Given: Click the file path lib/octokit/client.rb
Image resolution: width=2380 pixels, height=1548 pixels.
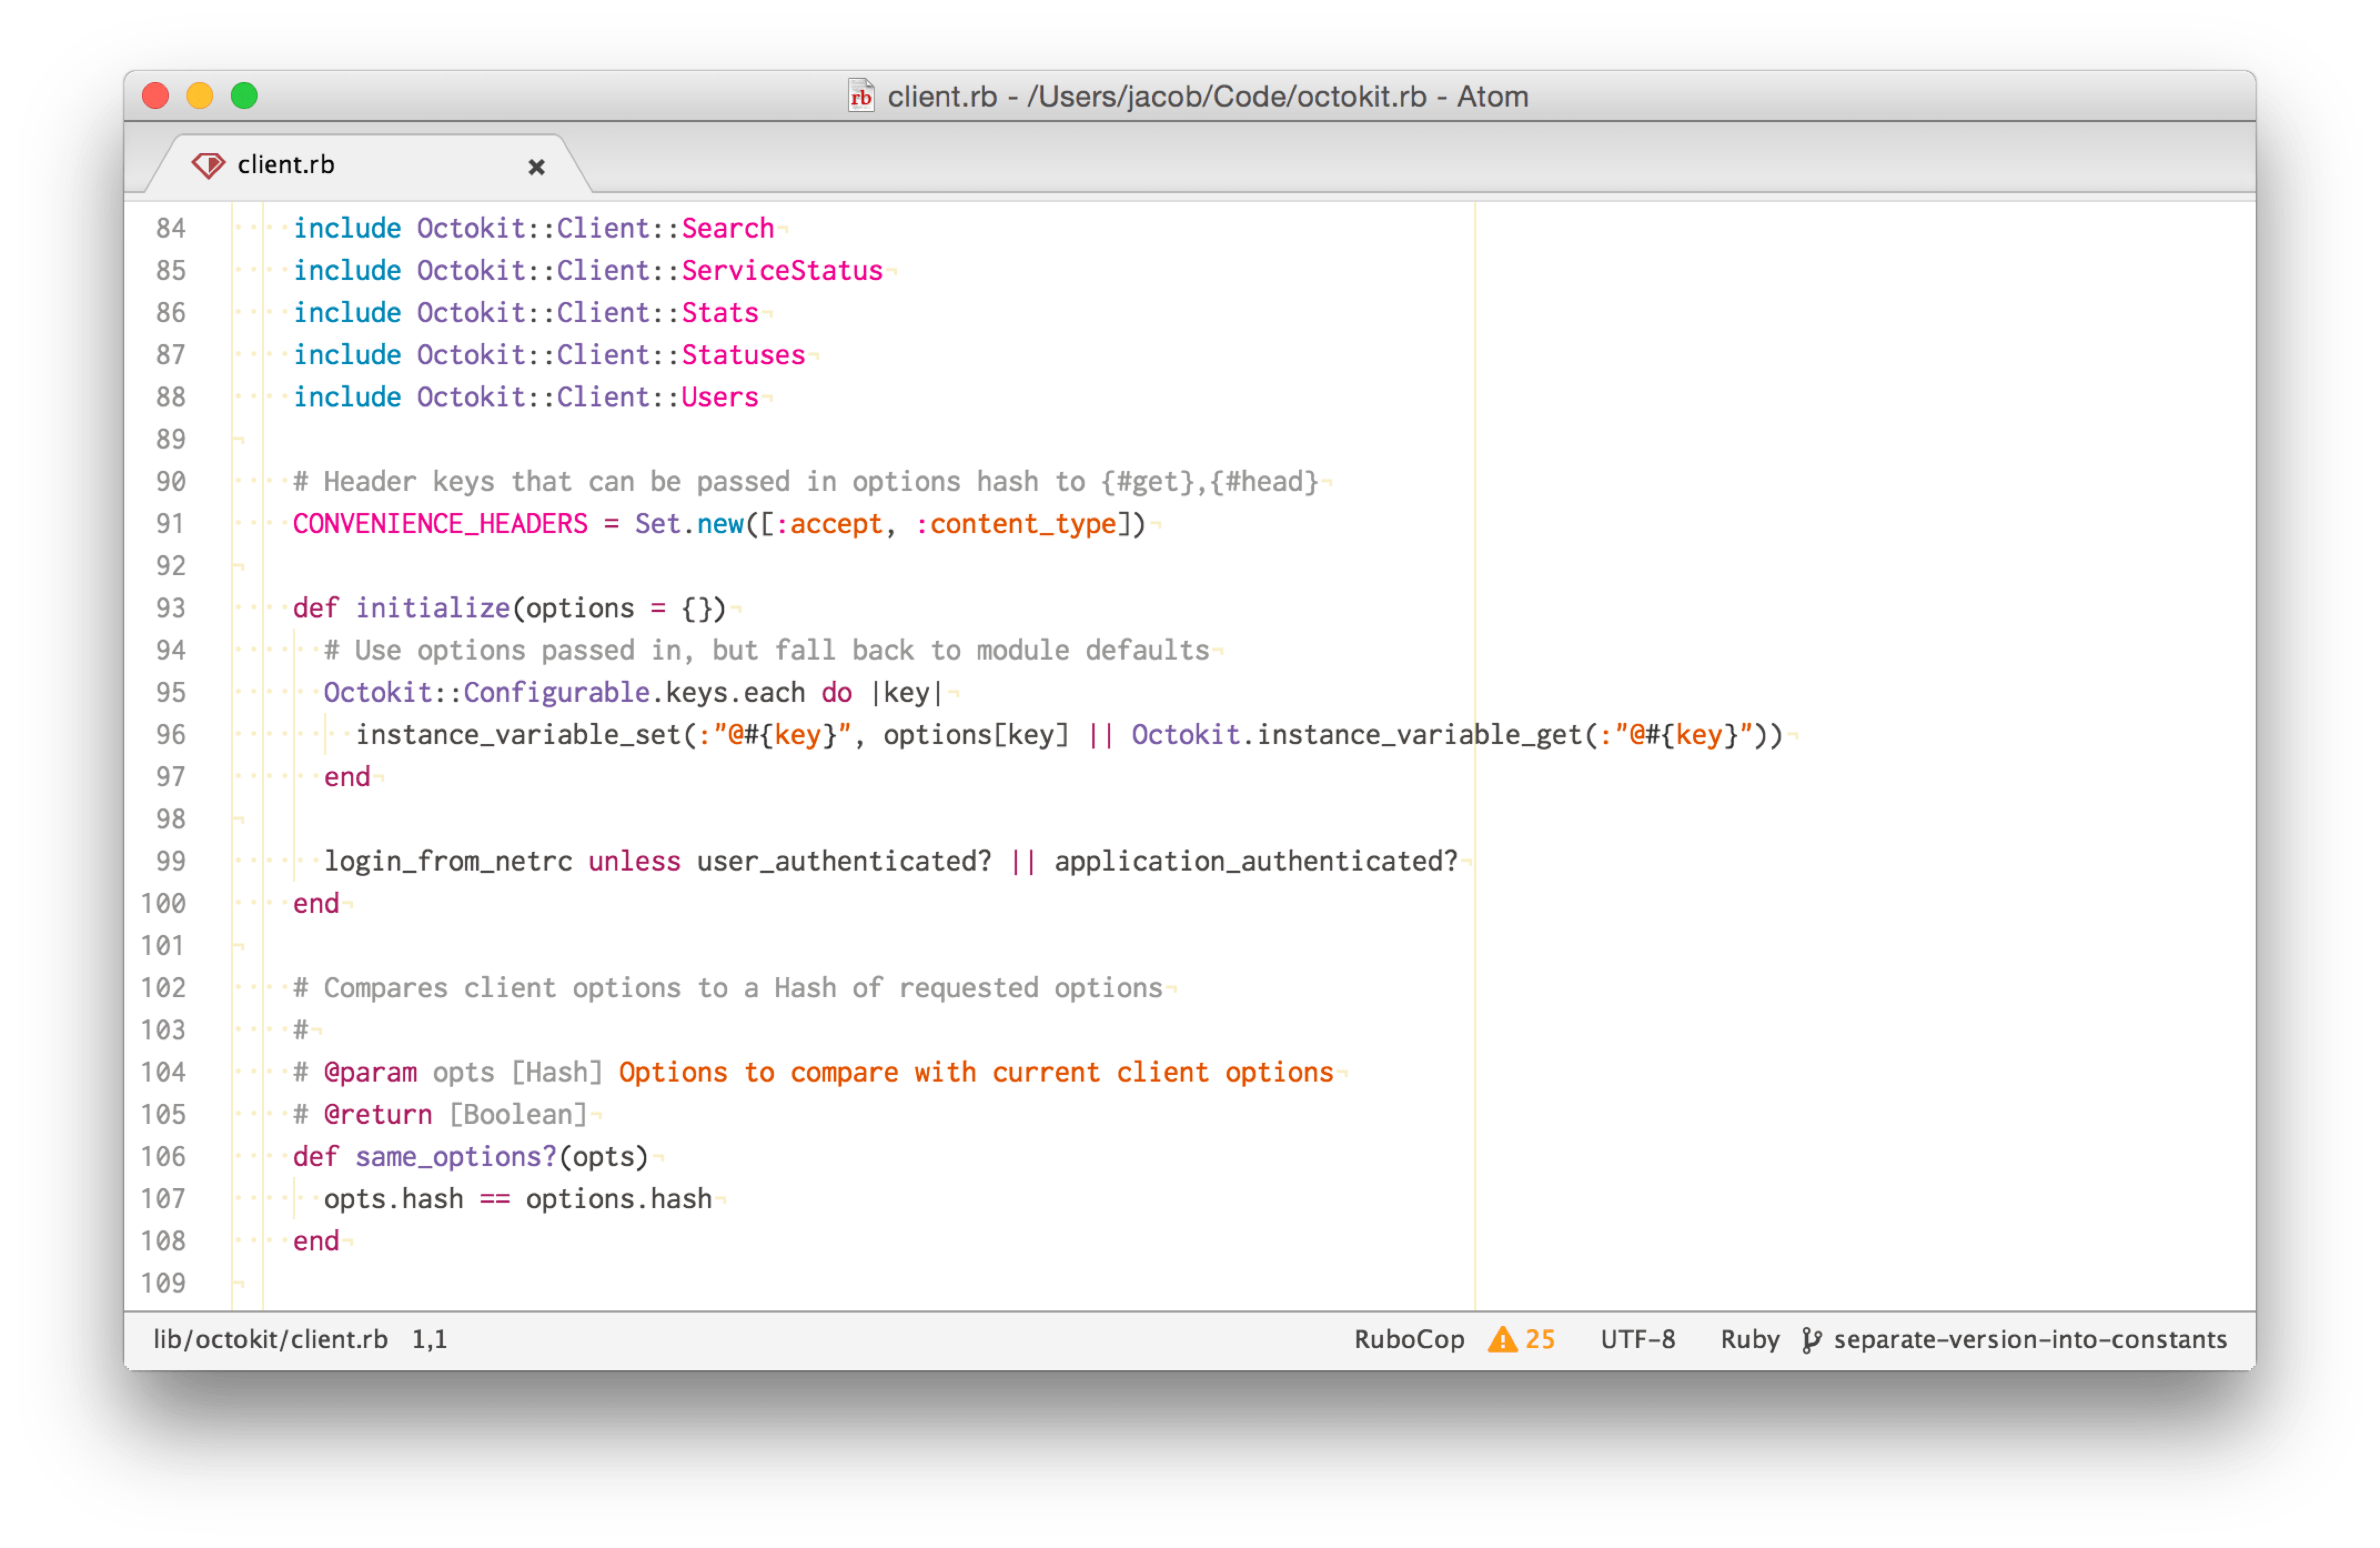Looking at the screenshot, I should point(272,1340).
